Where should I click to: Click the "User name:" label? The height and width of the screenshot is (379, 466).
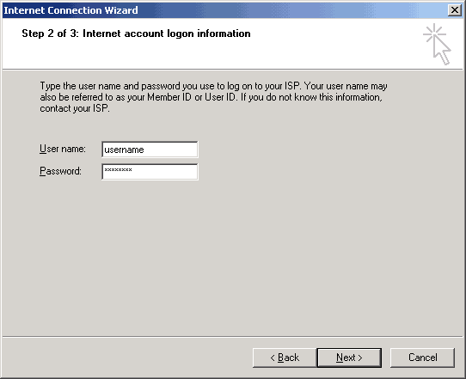click(63, 149)
